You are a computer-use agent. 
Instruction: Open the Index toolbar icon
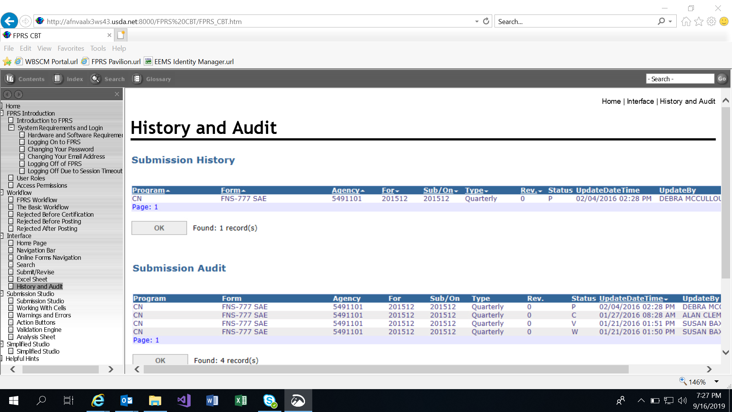click(x=58, y=79)
